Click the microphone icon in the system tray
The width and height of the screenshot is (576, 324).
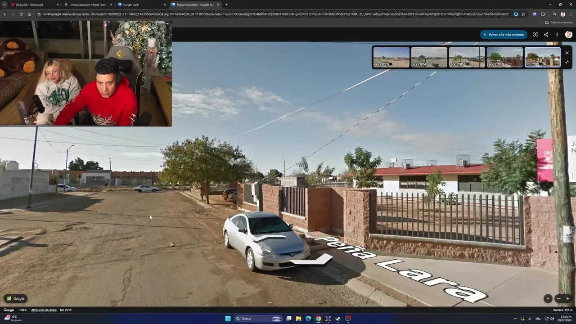coord(530,319)
